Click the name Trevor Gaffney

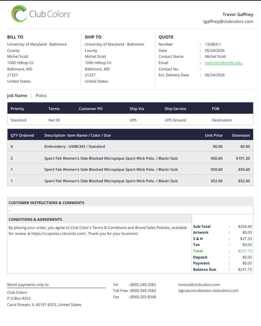[x=238, y=14]
